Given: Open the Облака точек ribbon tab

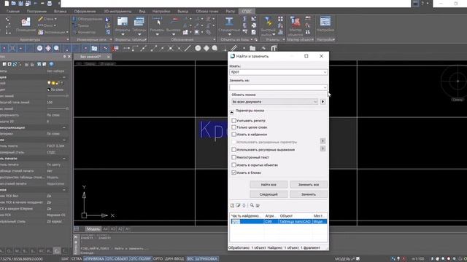Looking at the screenshot, I should pos(207,12).
